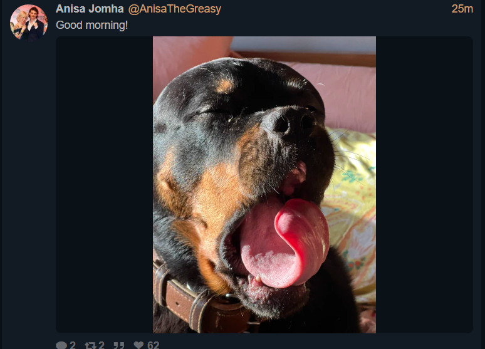Click the retweet arrows icon

click(90, 345)
